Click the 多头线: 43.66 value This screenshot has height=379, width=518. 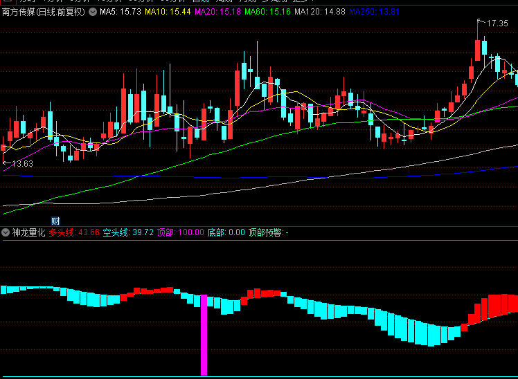pos(74,232)
